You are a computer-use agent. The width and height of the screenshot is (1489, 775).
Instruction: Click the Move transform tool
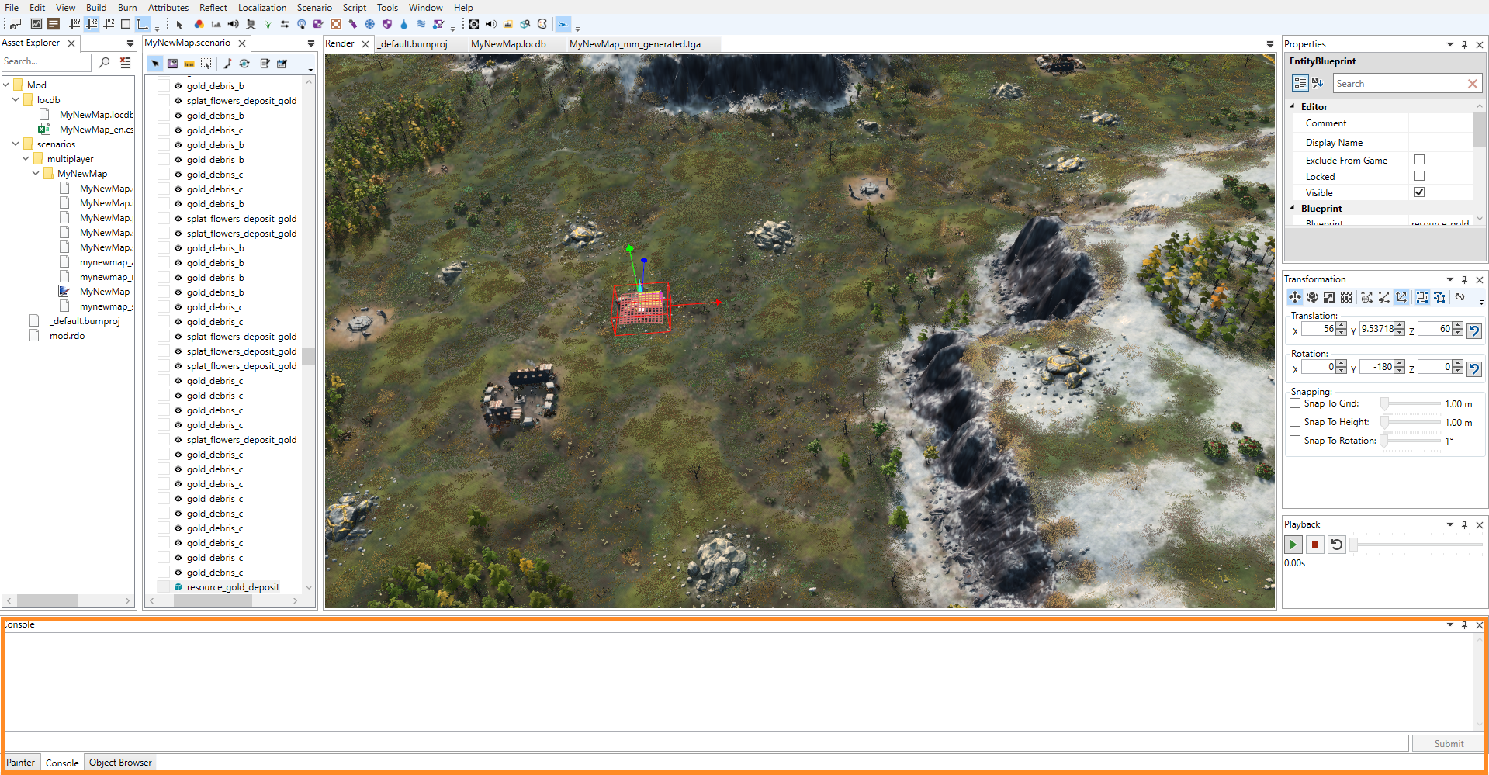coord(1295,297)
